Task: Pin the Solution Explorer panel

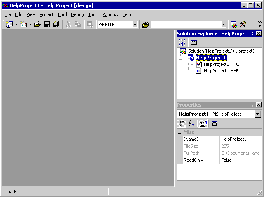Action: (x=252, y=34)
